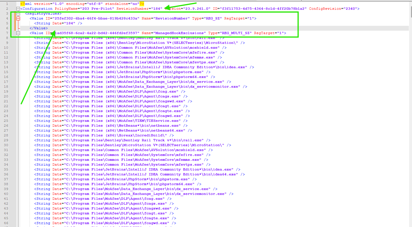The height and width of the screenshot is (227, 412).
Task: Click the Value ID "25fef302-6ba4..." text
Action: [x=96, y=18]
